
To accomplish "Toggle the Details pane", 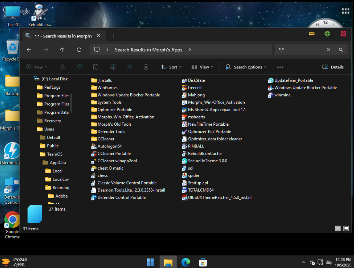I will pyautogui.click(x=333, y=67).
